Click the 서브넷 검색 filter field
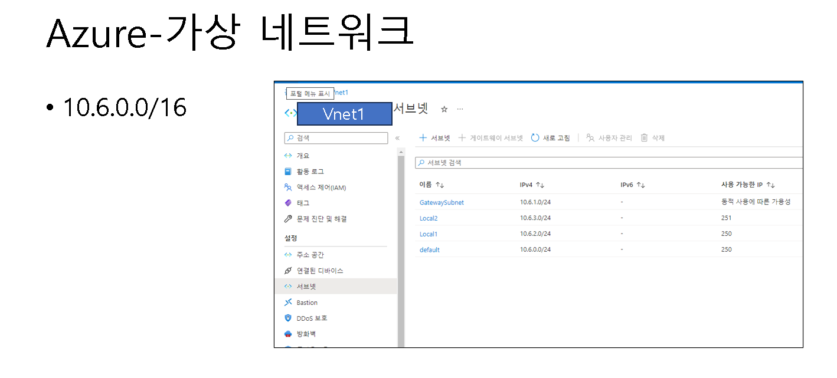 click(609, 163)
